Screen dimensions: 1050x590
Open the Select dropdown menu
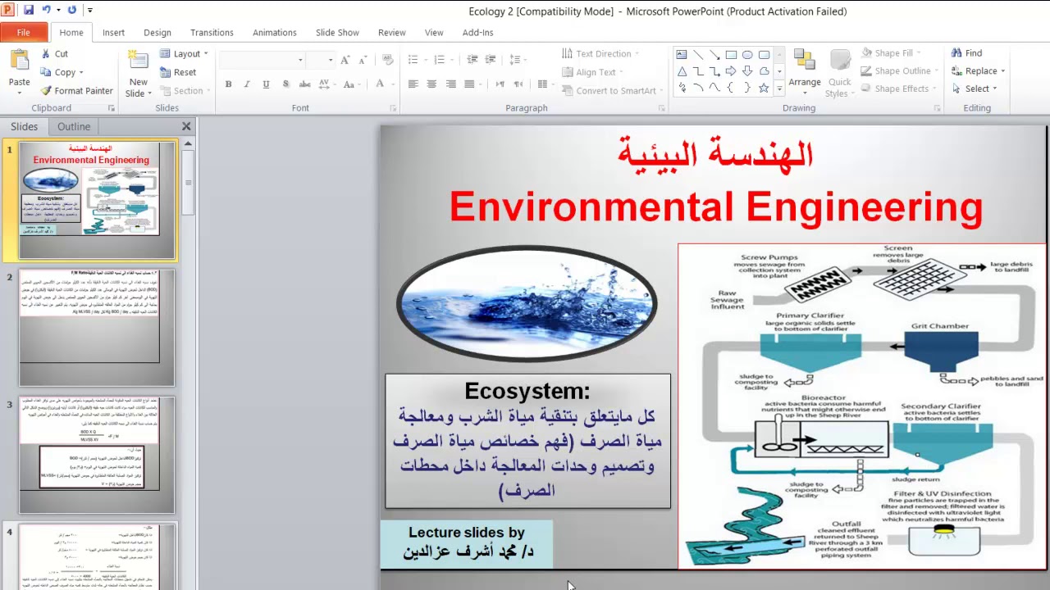(994, 88)
